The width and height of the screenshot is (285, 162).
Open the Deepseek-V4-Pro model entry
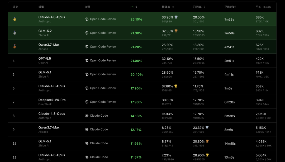[52, 100]
